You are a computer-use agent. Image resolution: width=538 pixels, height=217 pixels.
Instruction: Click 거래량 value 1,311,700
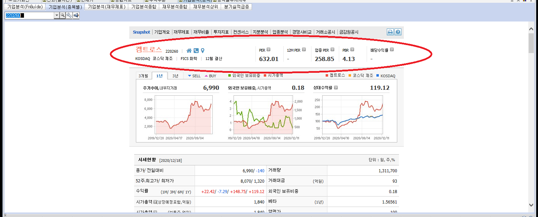coord(388,171)
